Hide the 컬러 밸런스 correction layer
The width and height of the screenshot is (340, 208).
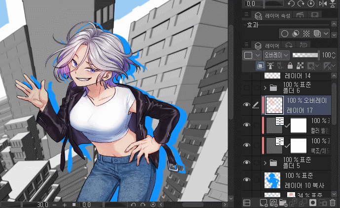tap(247, 125)
